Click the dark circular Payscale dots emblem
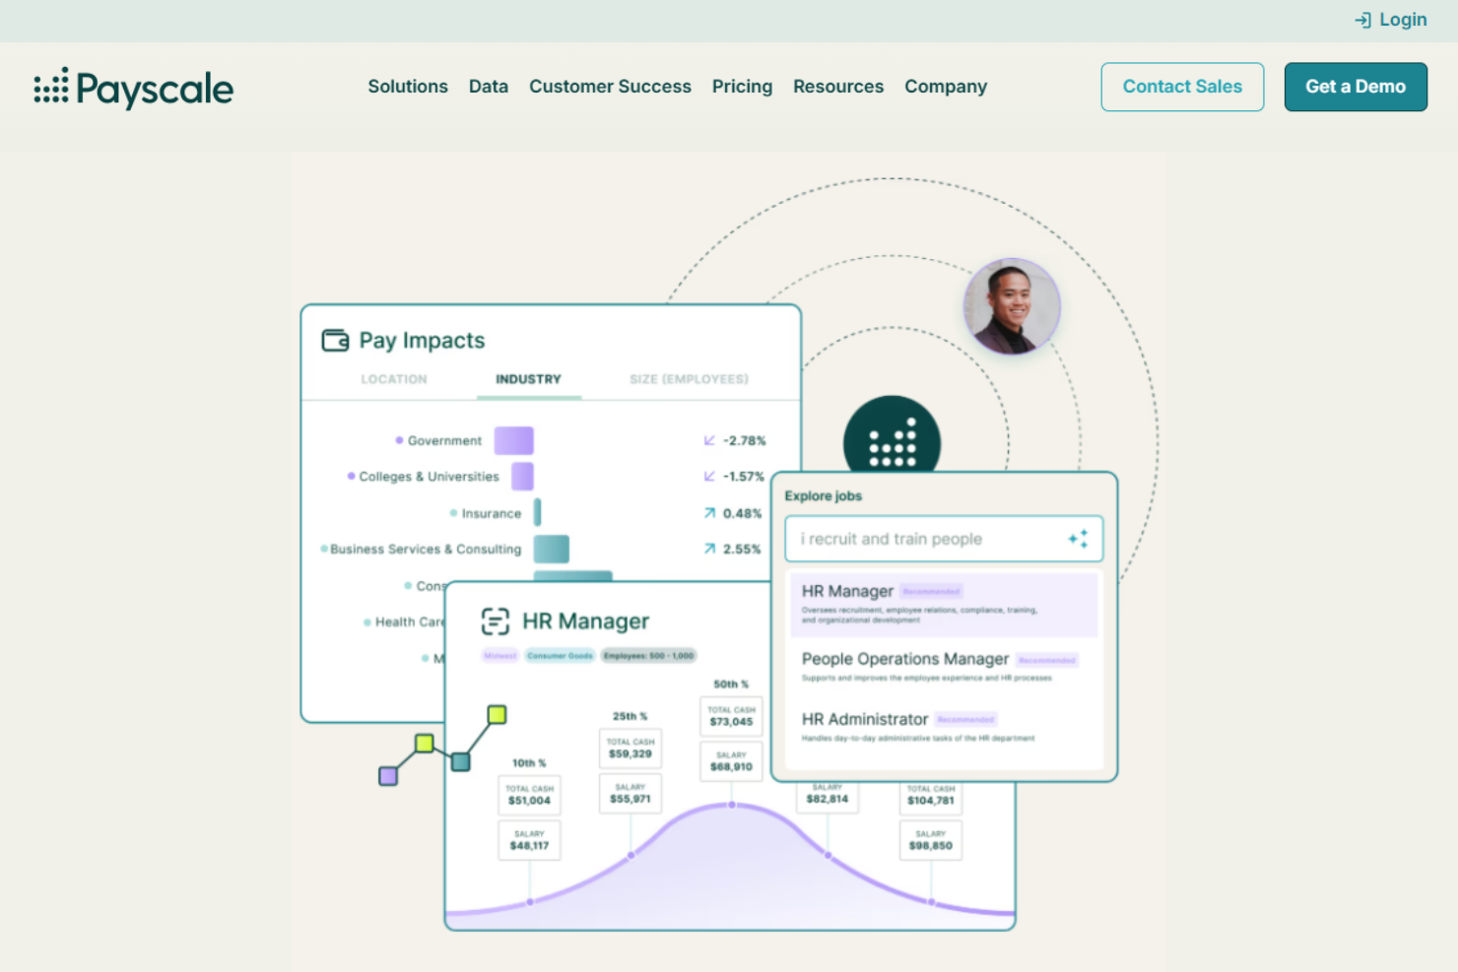The width and height of the screenshot is (1458, 972). pos(891,441)
